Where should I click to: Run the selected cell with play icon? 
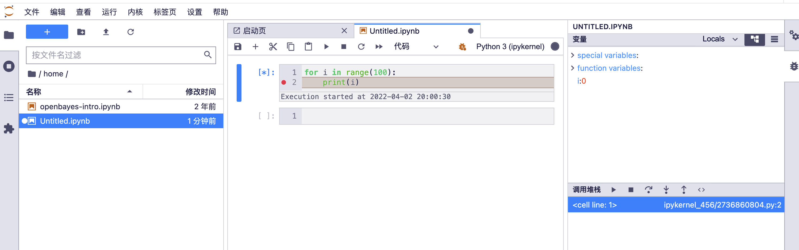326,47
